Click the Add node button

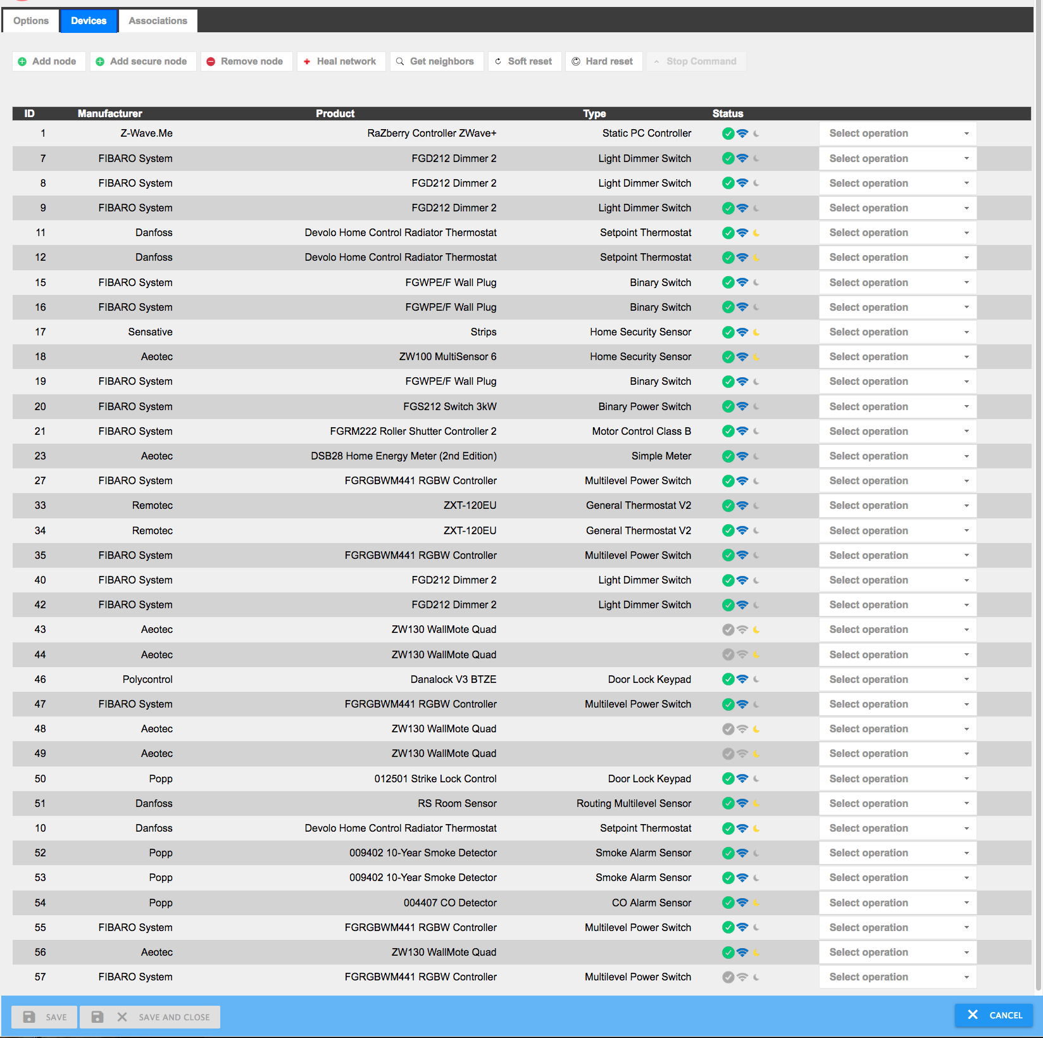(49, 61)
